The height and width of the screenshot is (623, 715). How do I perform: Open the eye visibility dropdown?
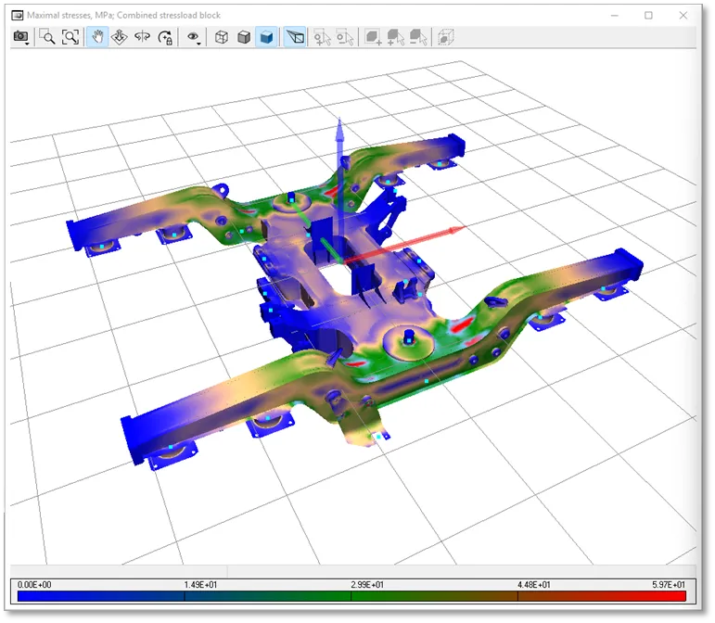(195, 37)
